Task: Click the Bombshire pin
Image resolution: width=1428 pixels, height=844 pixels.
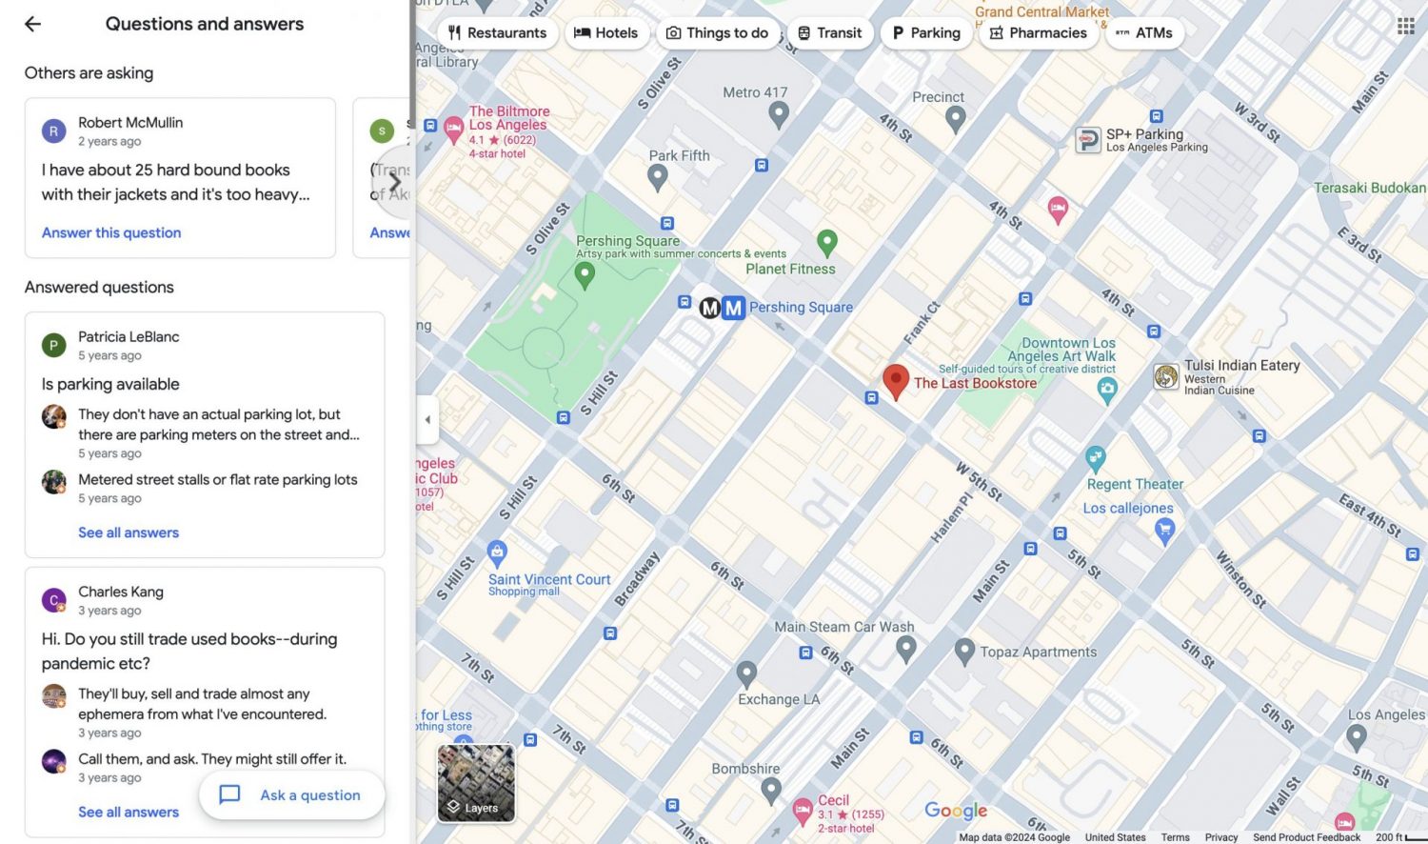Action: (771, 791)
